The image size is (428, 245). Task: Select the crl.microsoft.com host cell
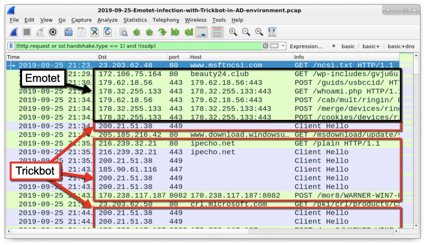[229, 204]
